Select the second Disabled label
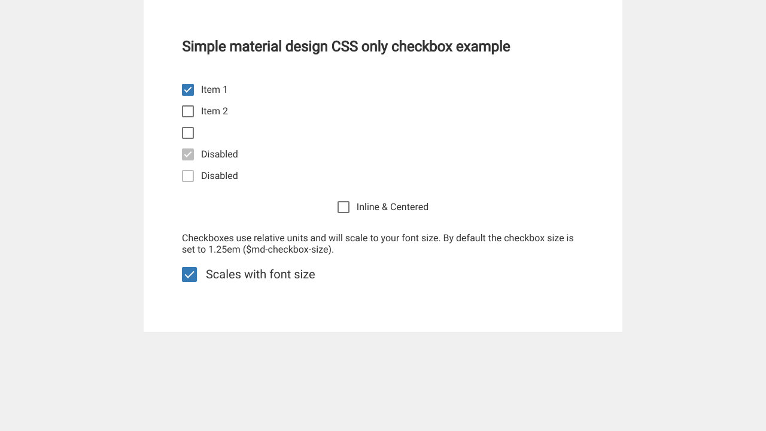This screenshot has width=766, height=431. pyautogui.click(x=220, y=176)
